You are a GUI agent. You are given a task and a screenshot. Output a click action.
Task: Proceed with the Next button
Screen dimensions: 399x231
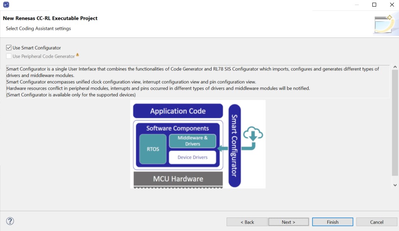coord(288,222)
